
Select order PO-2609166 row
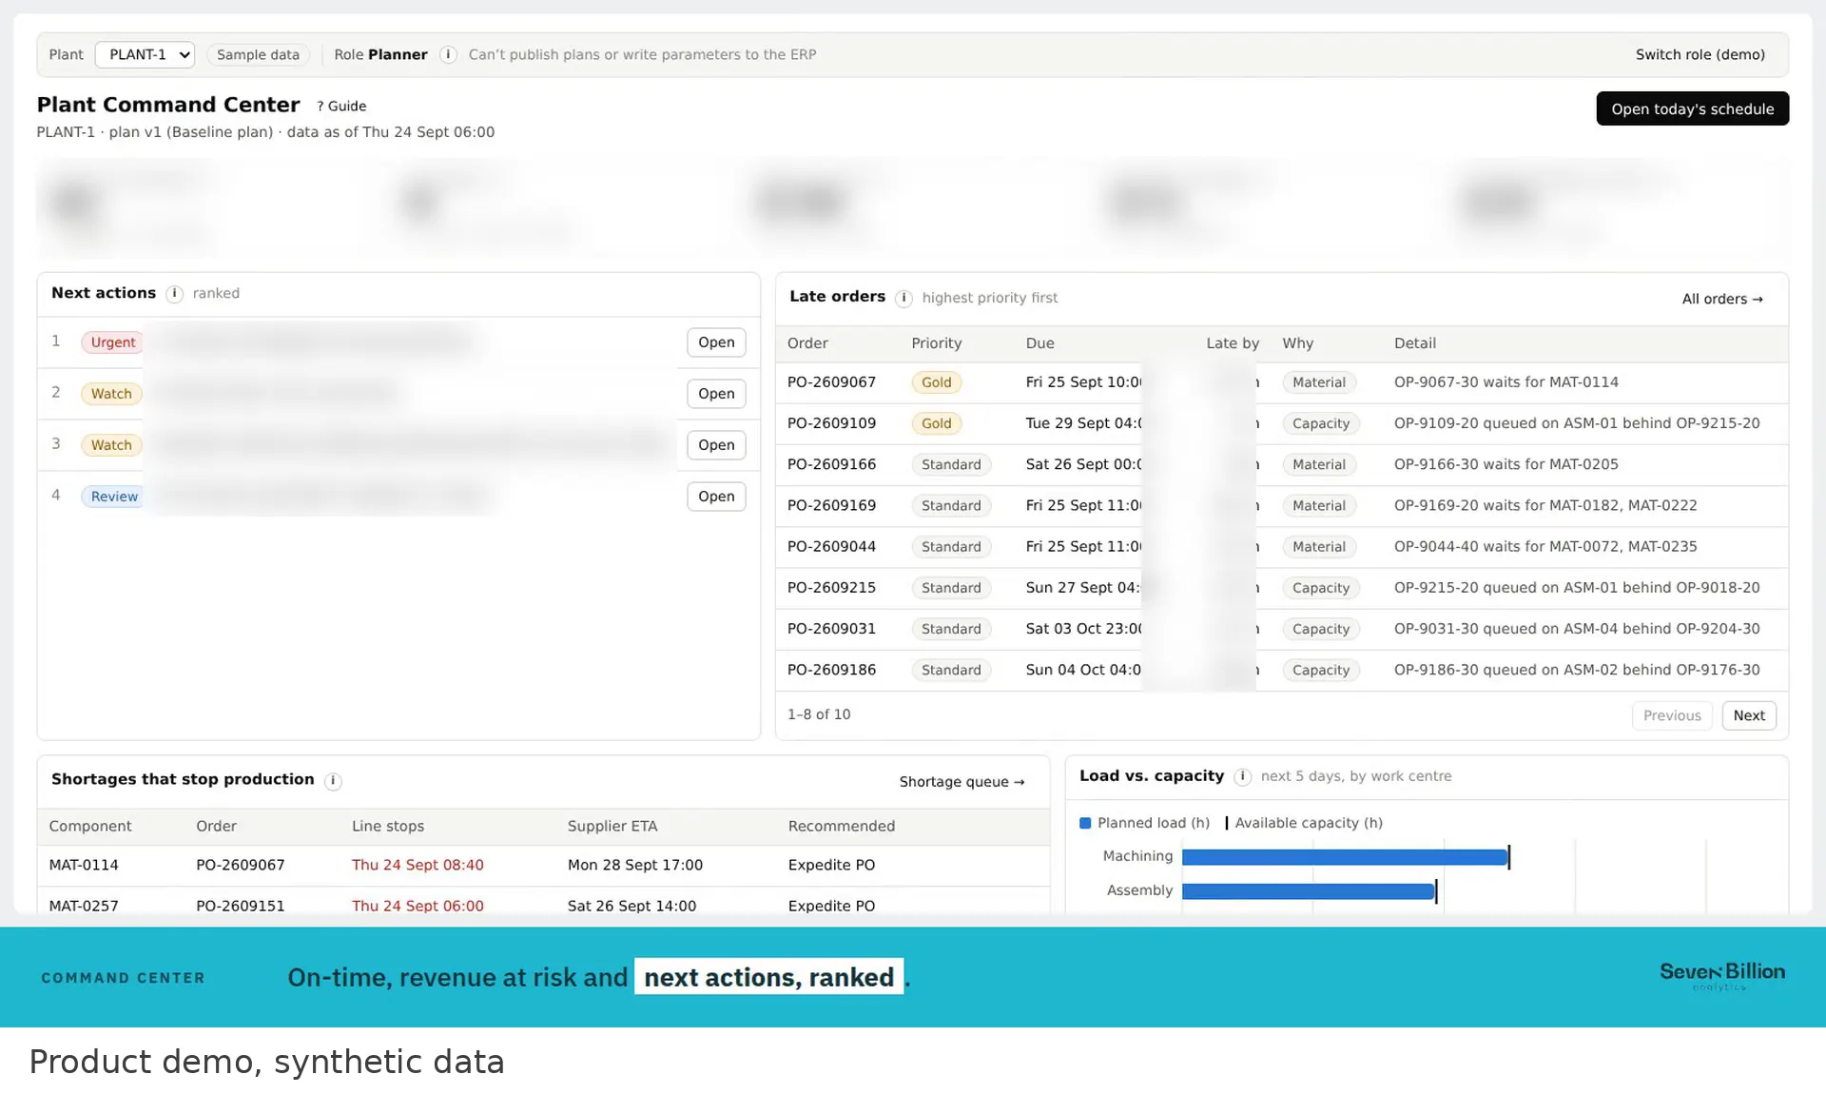pos(1281,464)
